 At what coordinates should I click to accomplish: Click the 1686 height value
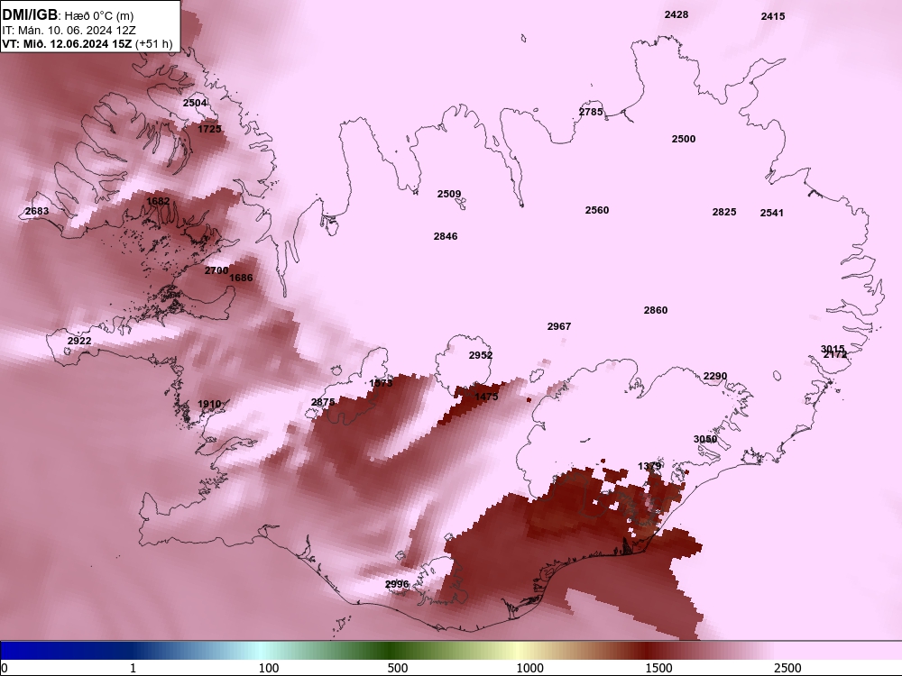tap(241, 278)
